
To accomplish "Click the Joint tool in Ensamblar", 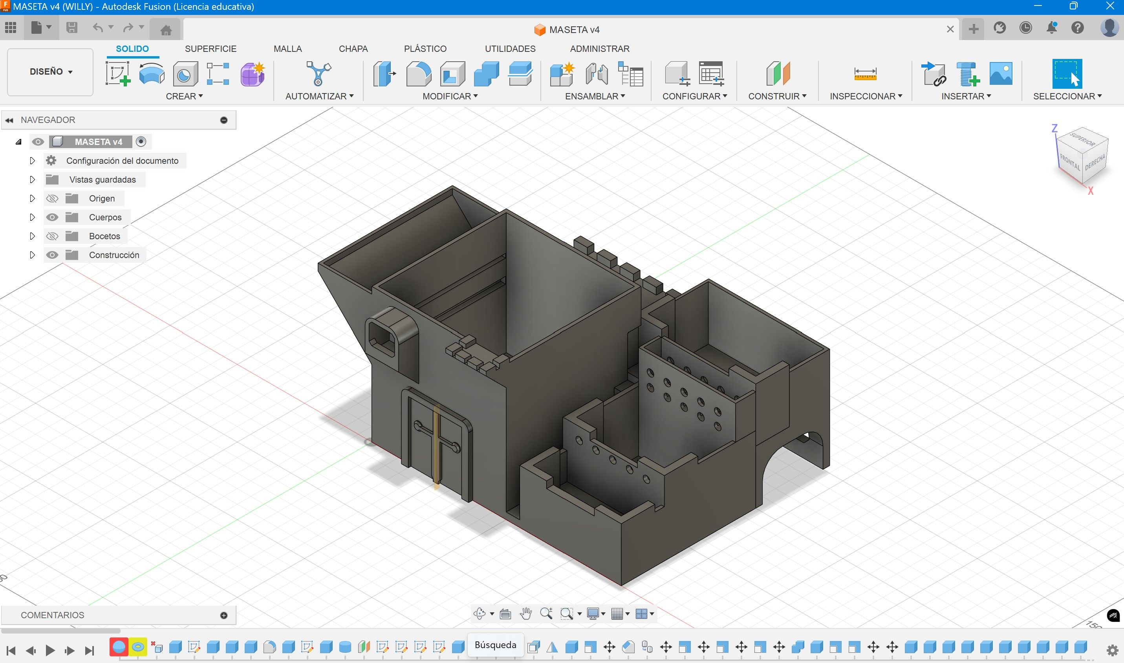I will tap(597, 74).
